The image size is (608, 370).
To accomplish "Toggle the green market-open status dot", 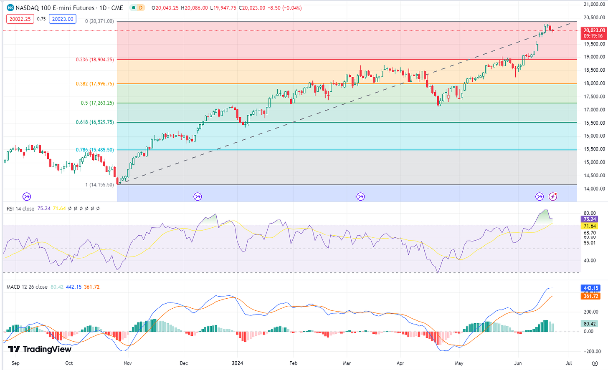I will (133, 8).
